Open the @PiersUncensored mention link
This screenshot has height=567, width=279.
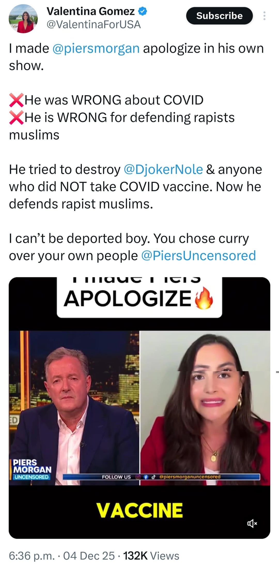pyautogui.click(x=198, y=256)
